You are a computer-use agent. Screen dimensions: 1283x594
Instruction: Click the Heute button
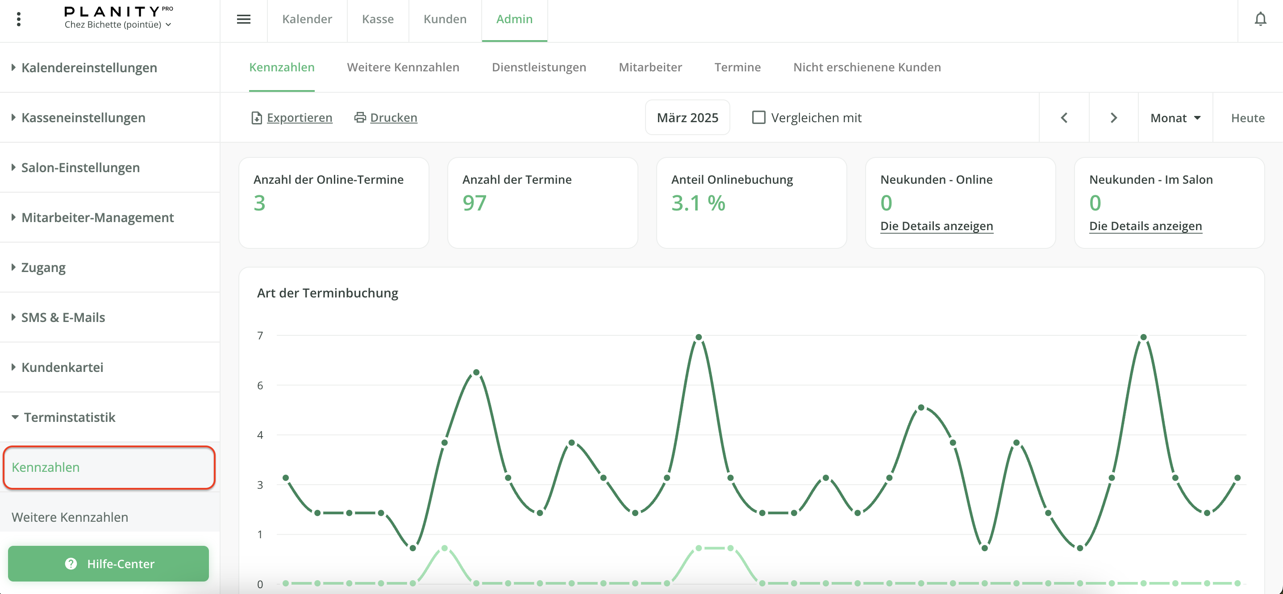(x=1247, y=118)
